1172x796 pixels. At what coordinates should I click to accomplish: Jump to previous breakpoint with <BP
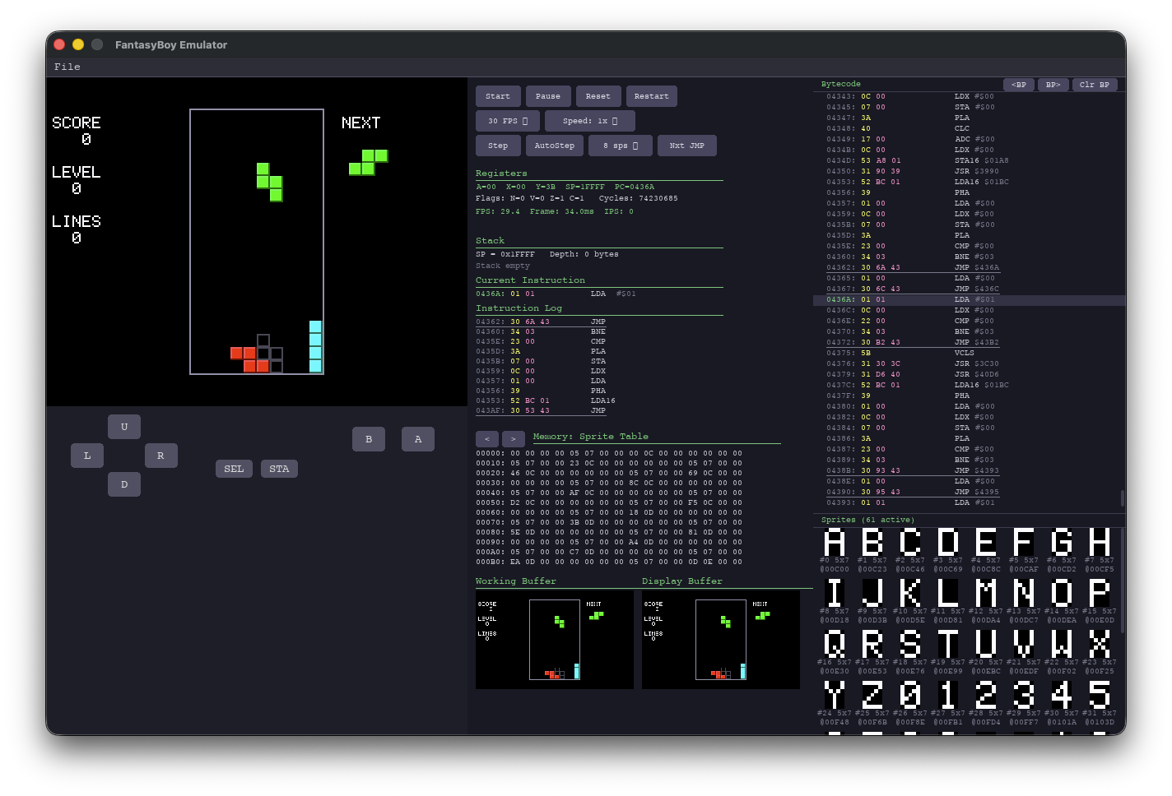[x=1019, y=85]
